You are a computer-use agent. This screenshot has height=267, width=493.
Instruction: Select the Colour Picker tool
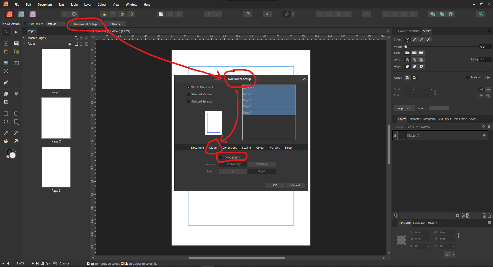click(x=6, y=133)
